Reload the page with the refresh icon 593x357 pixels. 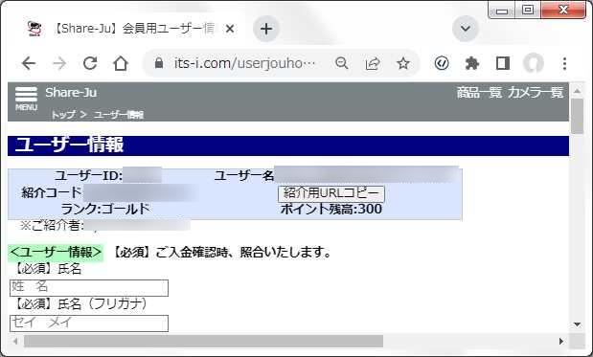click(90, 63)
